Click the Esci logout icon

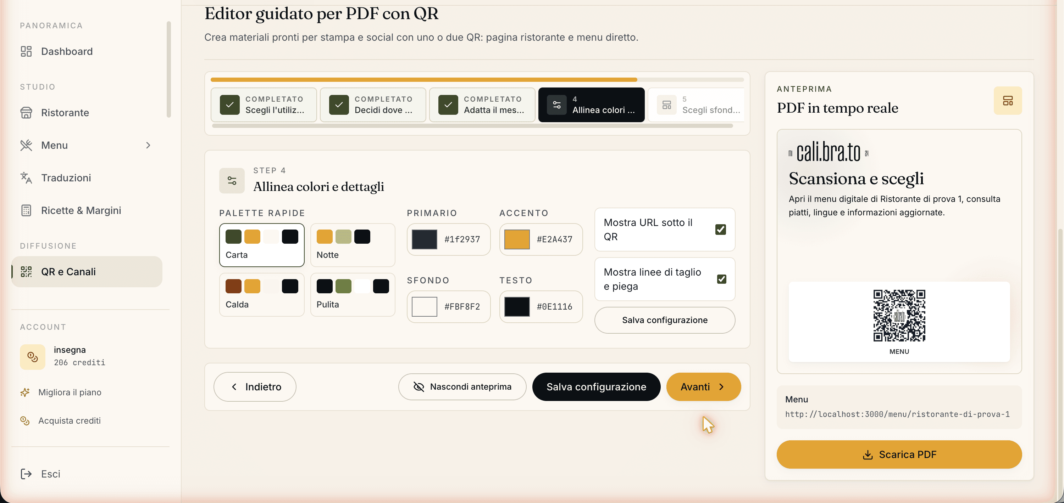click(x=26, y=474)
